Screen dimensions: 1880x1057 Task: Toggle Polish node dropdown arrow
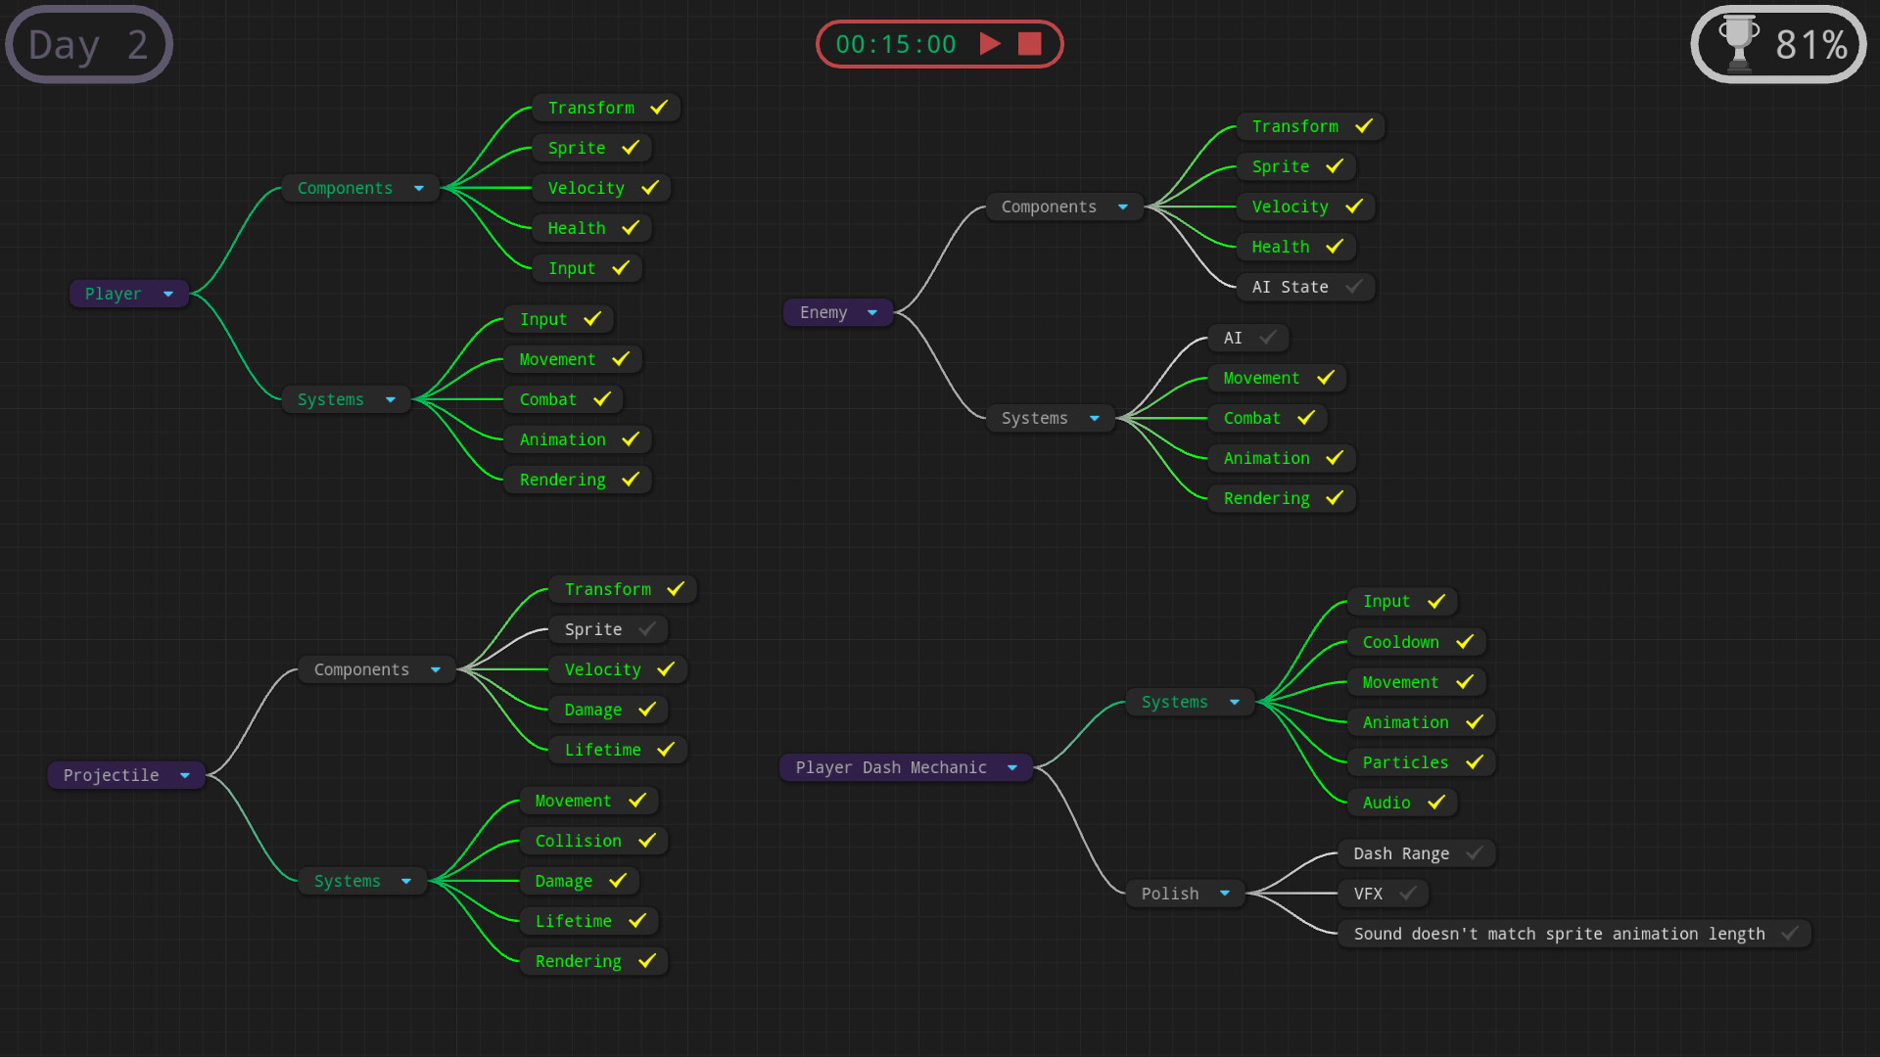1225,893
